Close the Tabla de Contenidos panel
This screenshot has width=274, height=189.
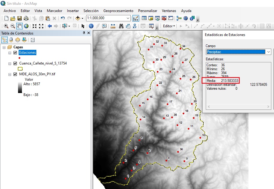[x=89, y=33]
